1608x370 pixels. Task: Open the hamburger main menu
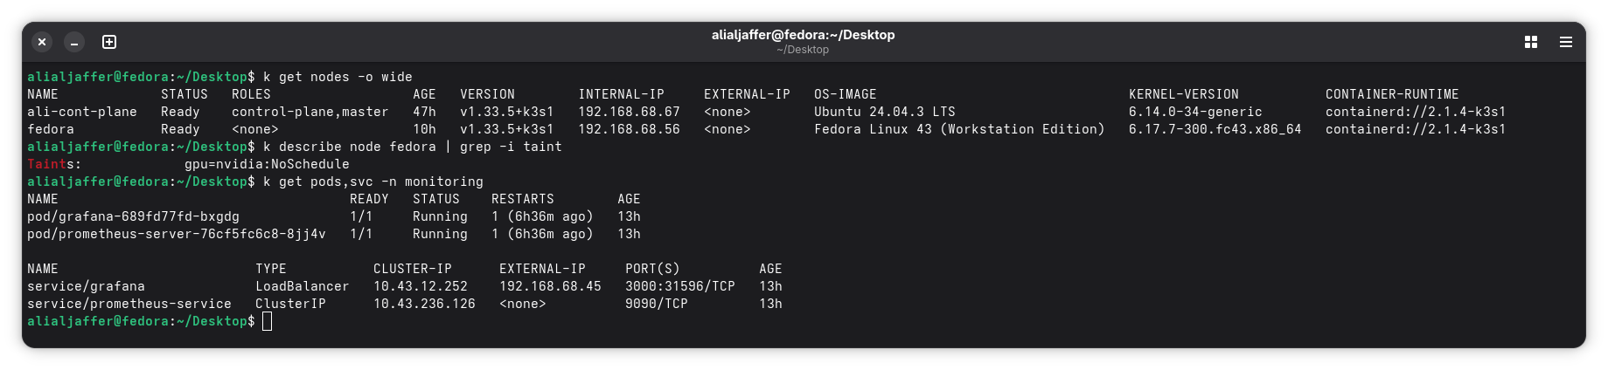1566,42
